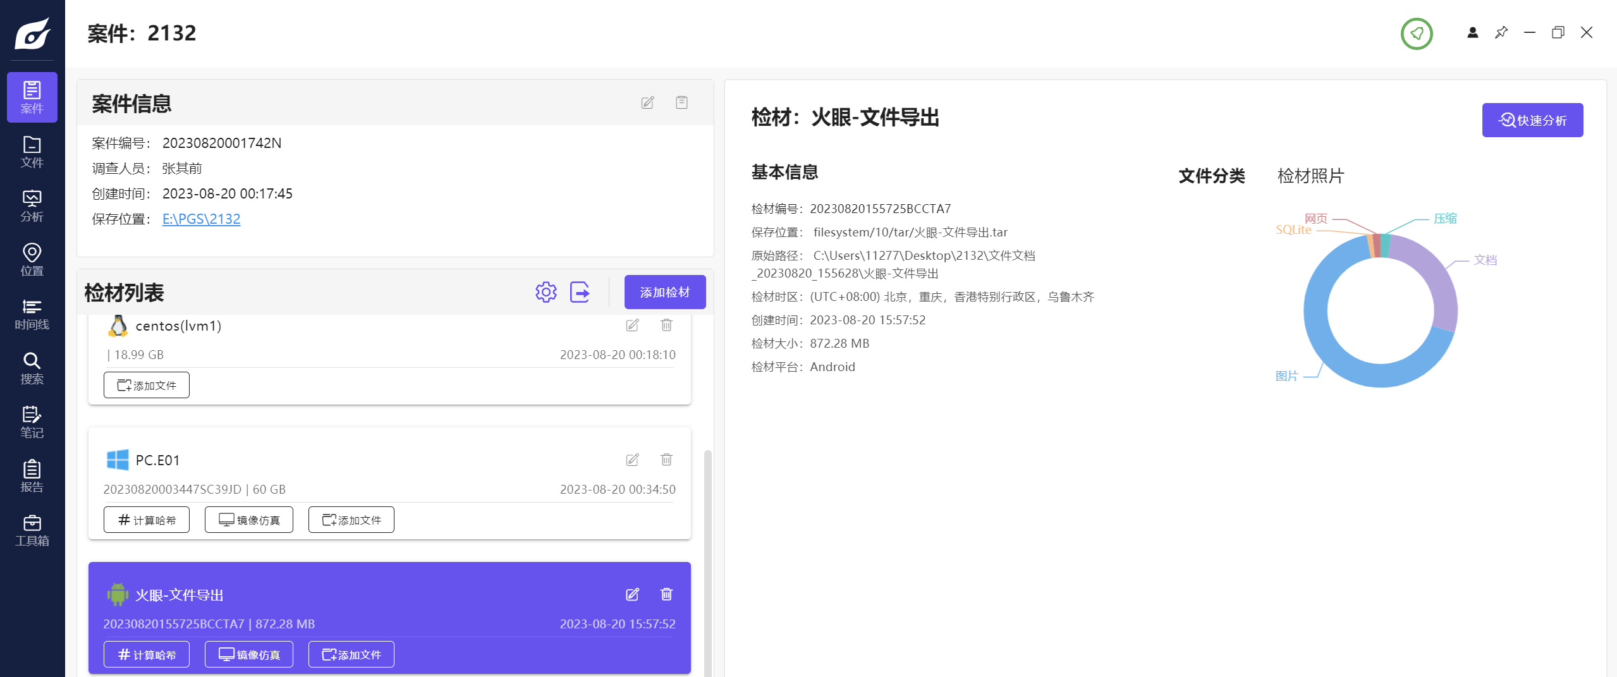Click the 图片 chart label
The image size is (1617, 677).
[x=1286, y=375]
